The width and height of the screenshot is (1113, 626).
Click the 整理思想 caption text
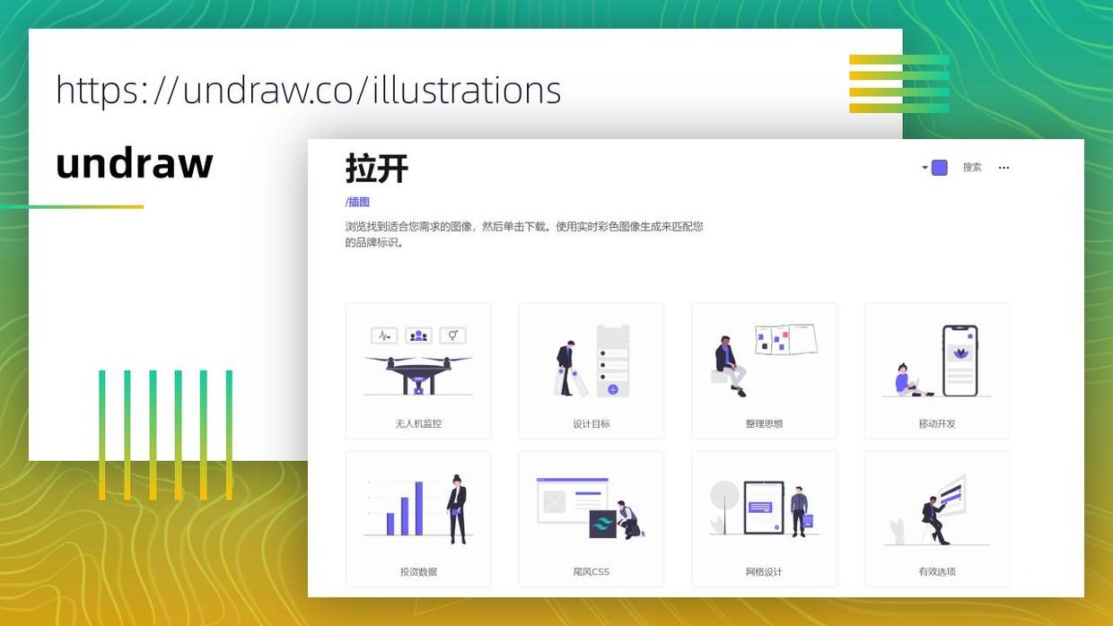click(764, 424)
